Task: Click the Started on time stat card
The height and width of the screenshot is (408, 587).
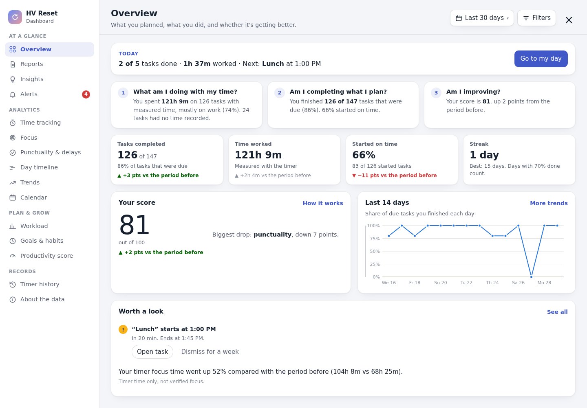Action: (402, 160)
